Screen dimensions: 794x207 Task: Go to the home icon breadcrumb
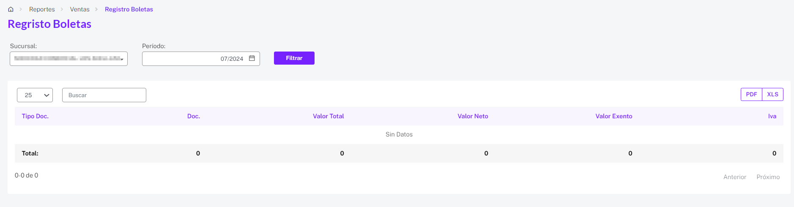(11, 9)
